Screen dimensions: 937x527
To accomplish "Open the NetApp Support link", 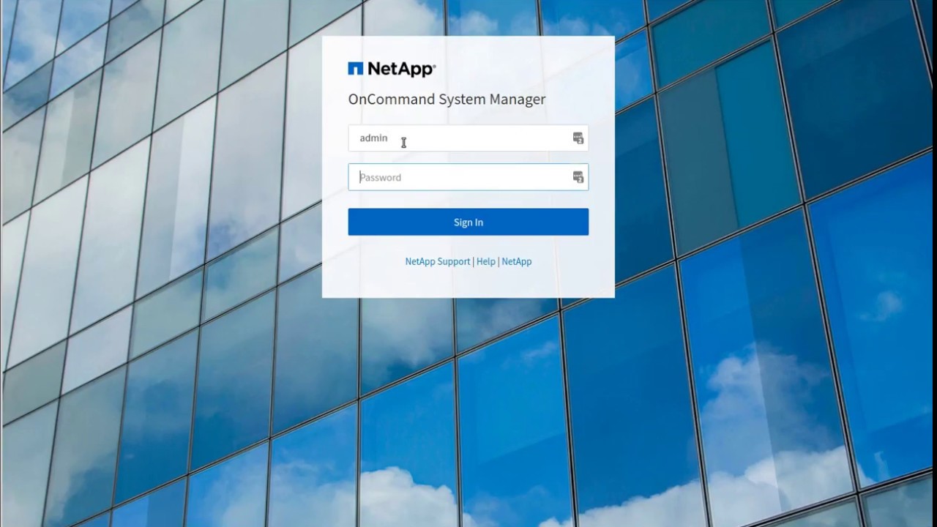I will pos(438,261).
